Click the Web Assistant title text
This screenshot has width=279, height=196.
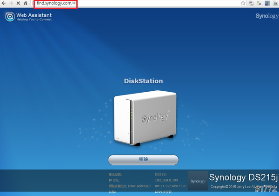(34, 15)
